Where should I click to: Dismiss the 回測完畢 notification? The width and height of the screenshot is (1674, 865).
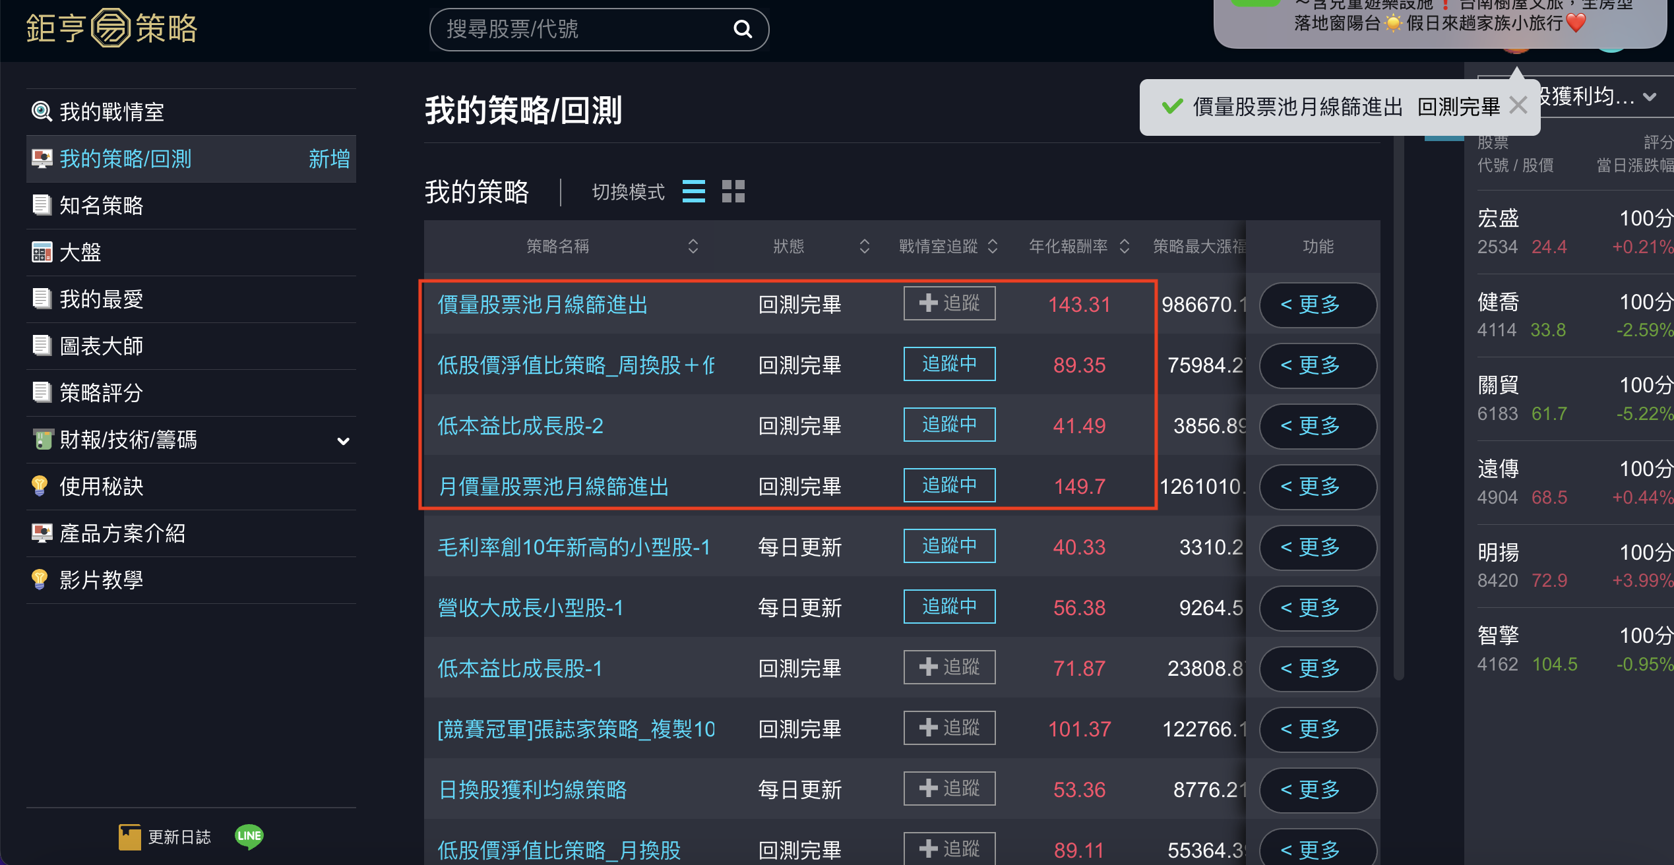pos(1518,105)
